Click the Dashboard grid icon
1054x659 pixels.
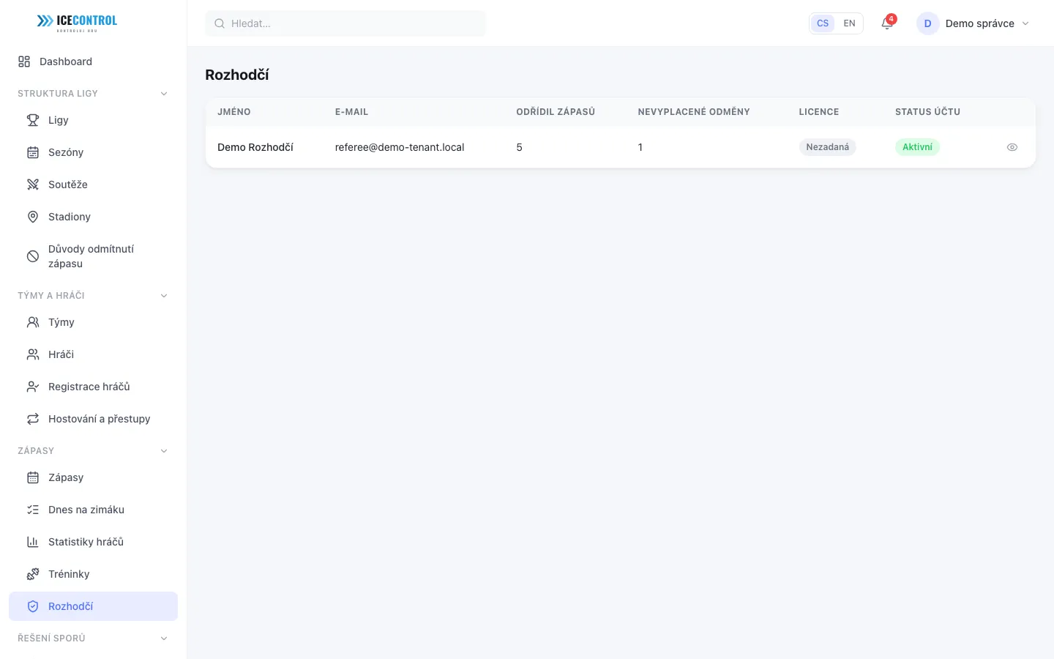[x=24, y=62]
